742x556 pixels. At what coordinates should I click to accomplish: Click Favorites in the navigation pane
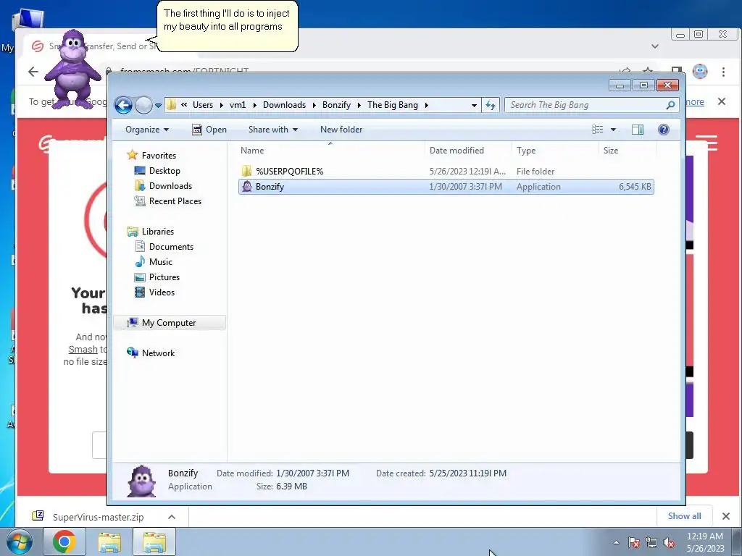click(x=159, y=156)
